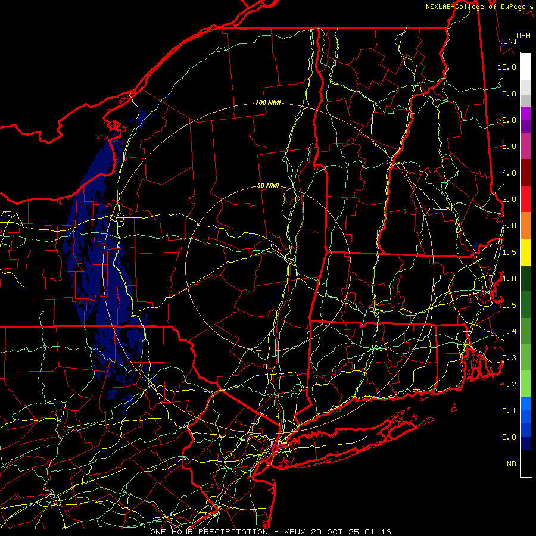
Task: Click the 6.0 legend value
Action: point(509,120)
